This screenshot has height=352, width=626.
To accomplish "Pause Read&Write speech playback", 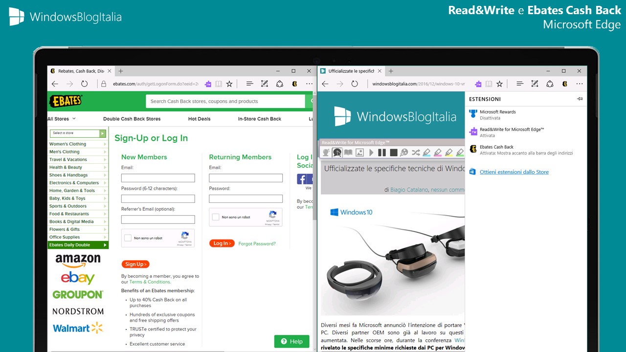I will (x=382, y=153).
